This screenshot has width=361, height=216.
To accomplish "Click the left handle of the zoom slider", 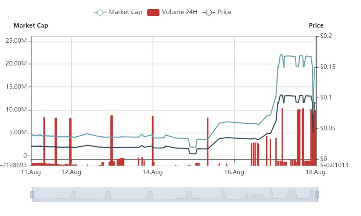I will [x=32, y=194].
